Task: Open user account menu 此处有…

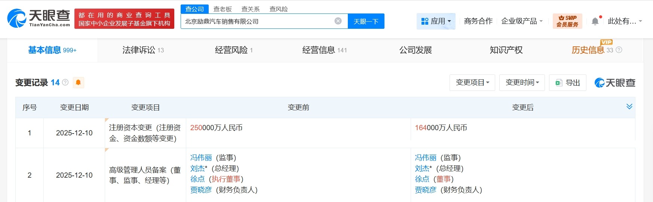Action: click(x=625, y=21)
